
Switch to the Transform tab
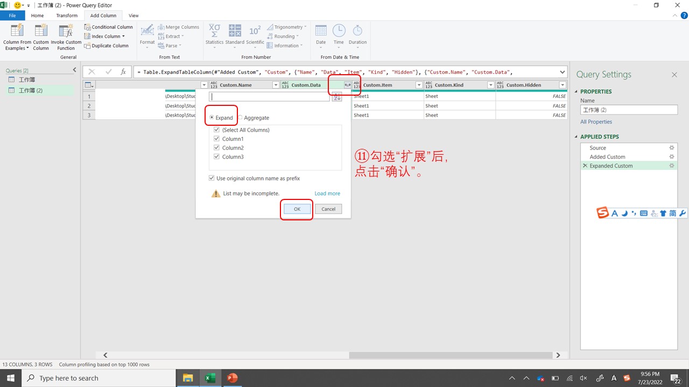(x=67, y=16)
